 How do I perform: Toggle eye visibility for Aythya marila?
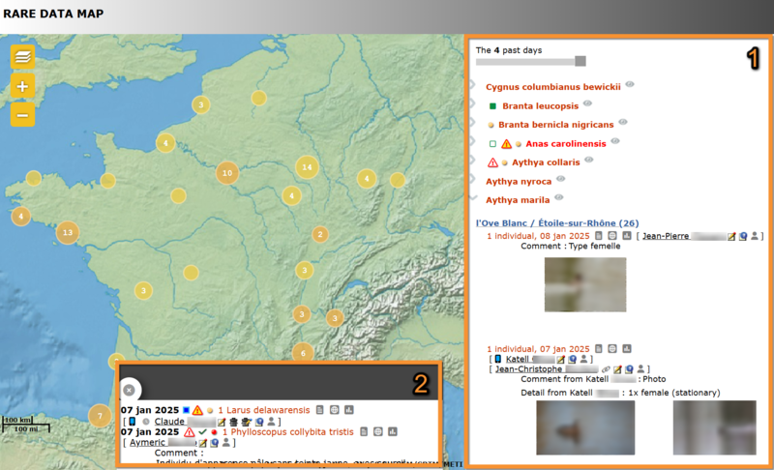(559, 197)
